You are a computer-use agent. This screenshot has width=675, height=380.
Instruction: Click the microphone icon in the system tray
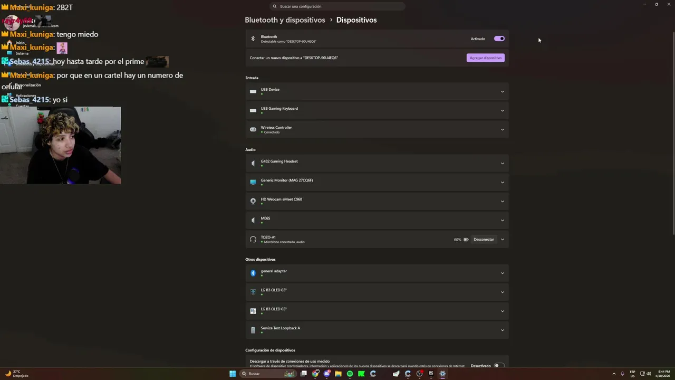point(622,374)
